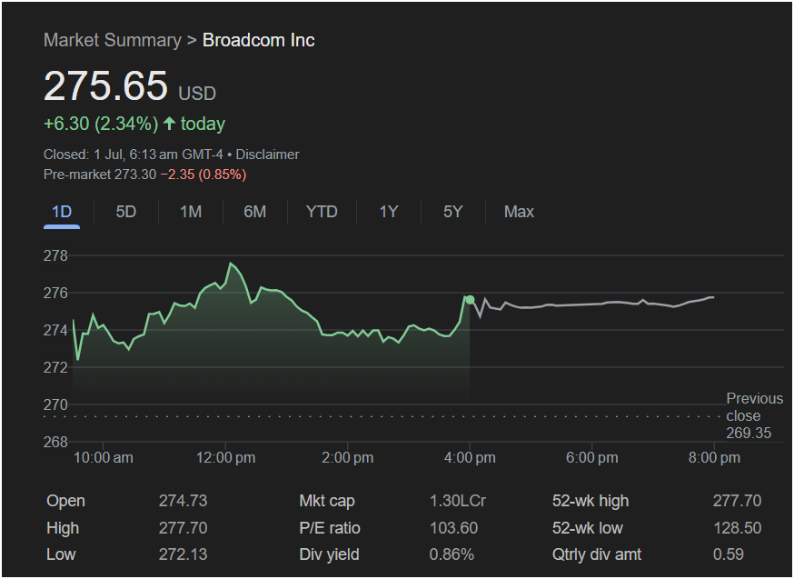
Task: Click the Open value 274.73
Action: [183, 501]
